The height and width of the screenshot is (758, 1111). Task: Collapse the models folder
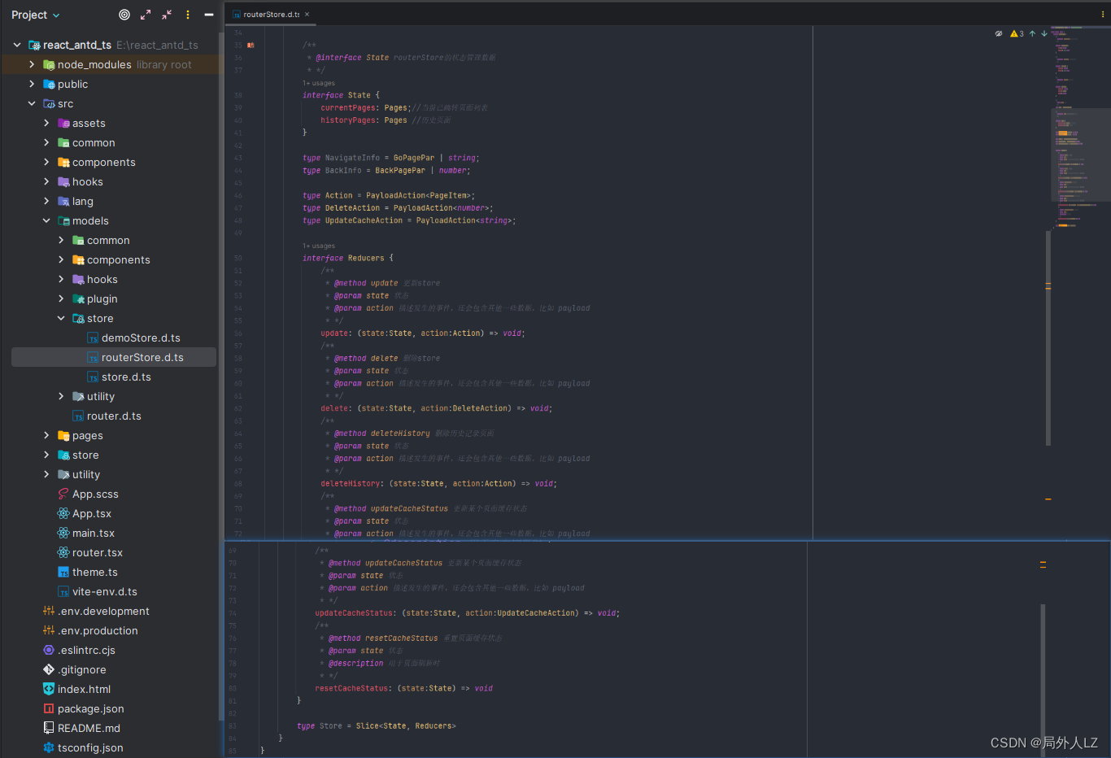tap(46, 220)
